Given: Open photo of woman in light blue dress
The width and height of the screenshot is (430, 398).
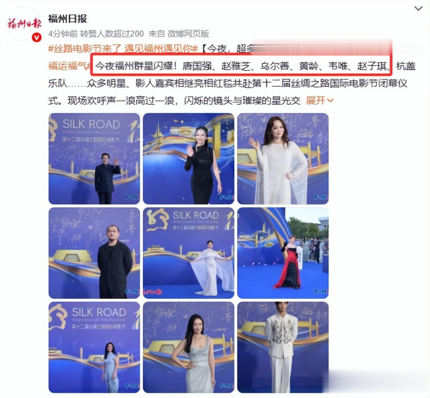Looking at the screenshot, I should [94, 347].
